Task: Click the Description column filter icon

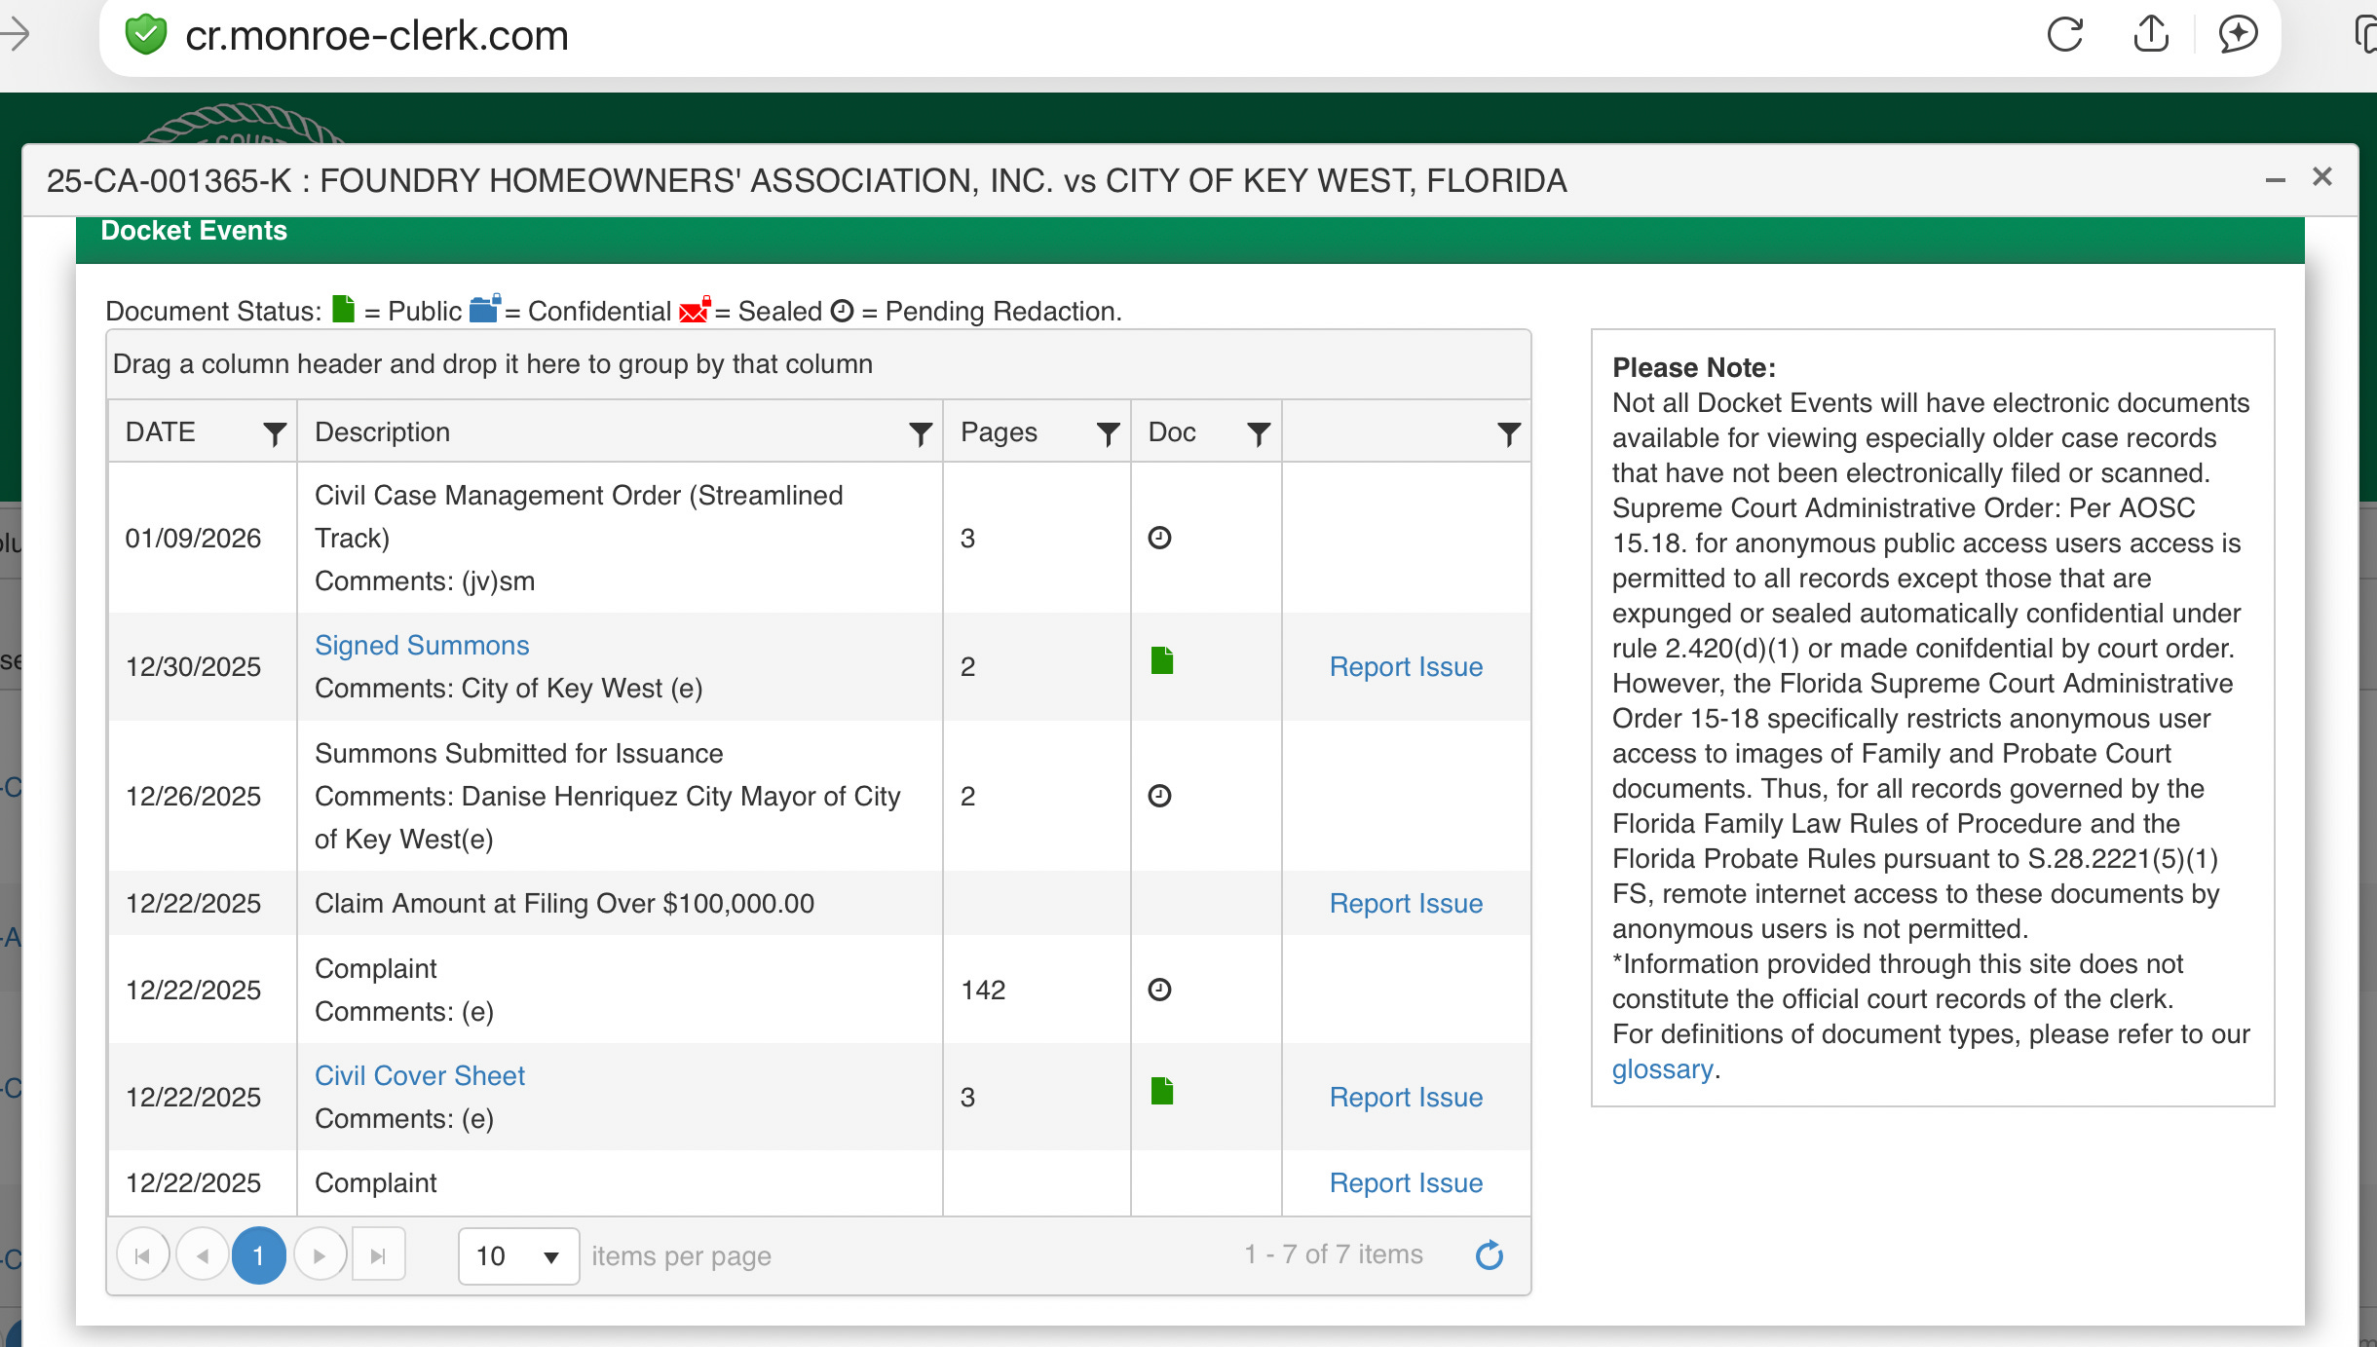Action: (920, 433)
